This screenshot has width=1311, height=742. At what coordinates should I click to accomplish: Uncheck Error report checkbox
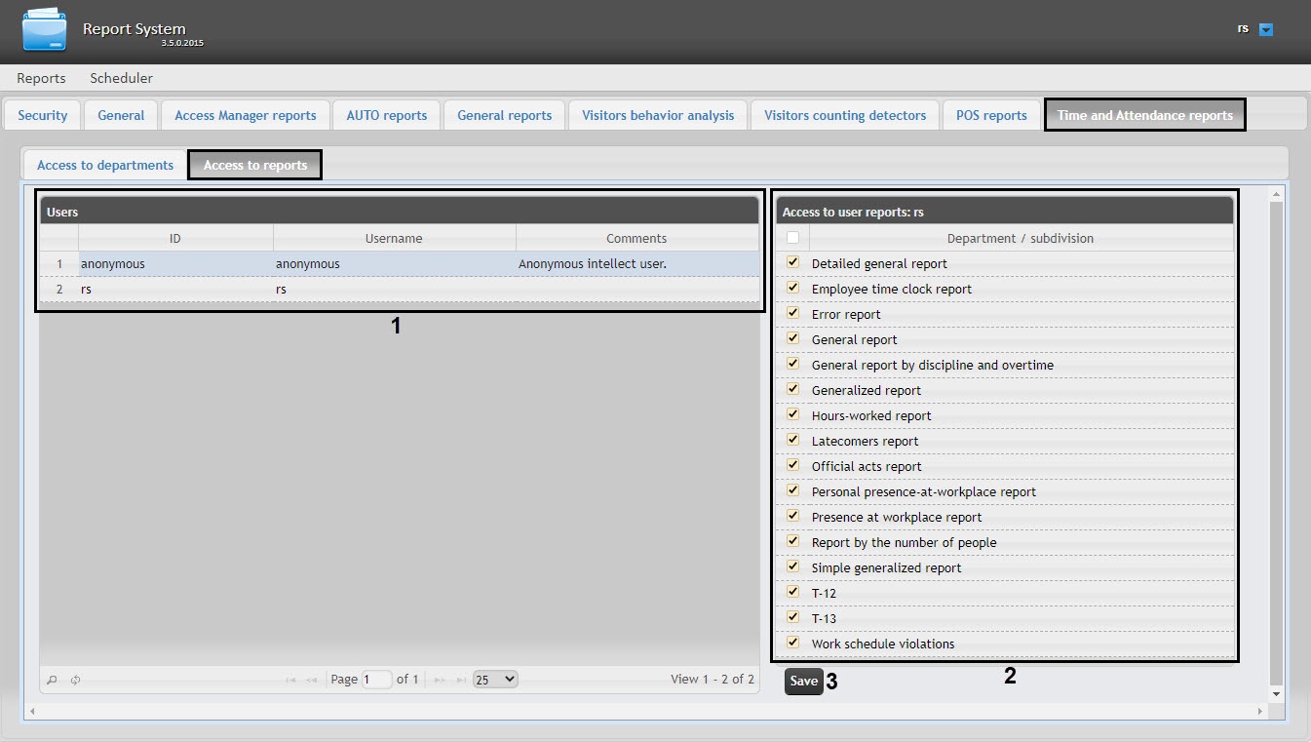point(792,313)
